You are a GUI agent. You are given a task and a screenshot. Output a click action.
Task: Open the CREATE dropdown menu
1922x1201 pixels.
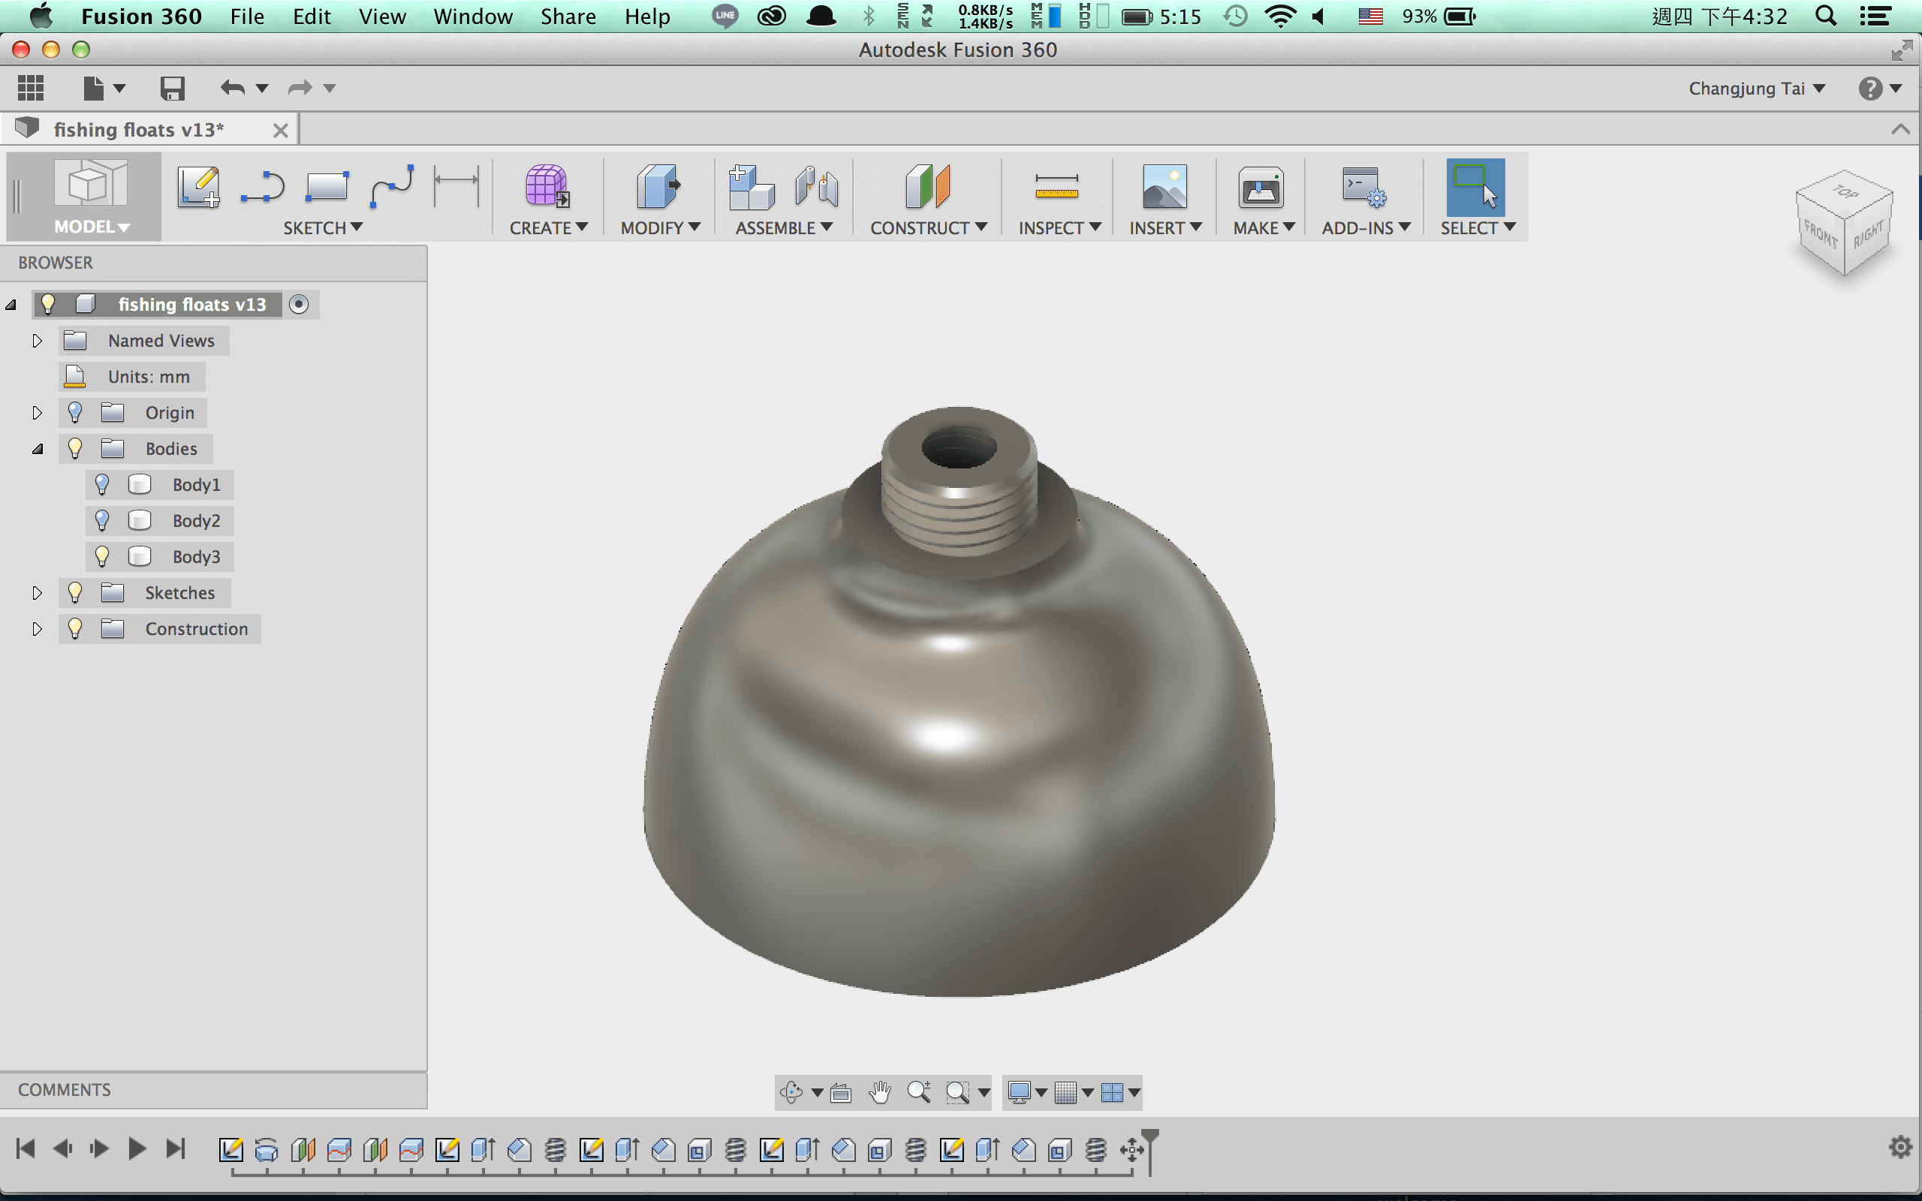coord(548,228)
